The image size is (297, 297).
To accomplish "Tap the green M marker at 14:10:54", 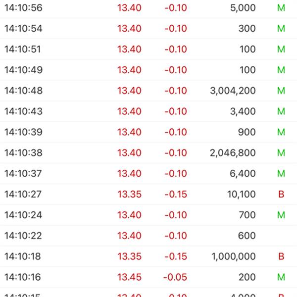I will (x=281, y=29).
